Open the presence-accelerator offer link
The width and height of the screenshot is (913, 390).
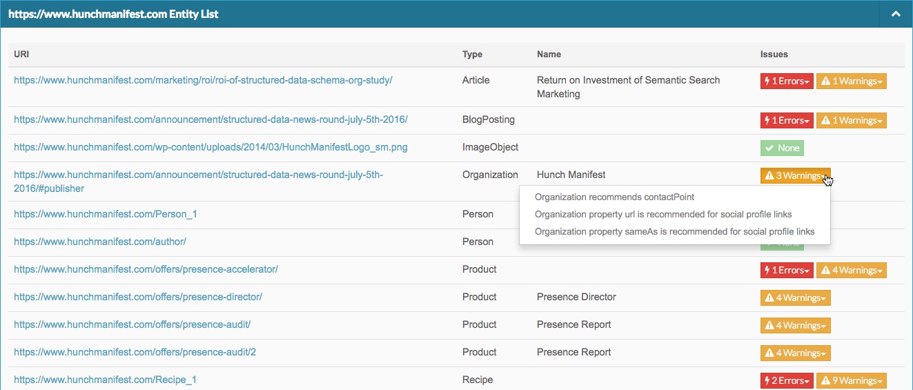point(146,269)
